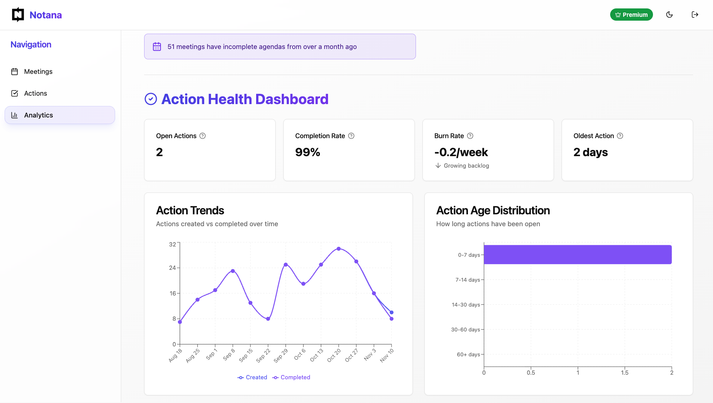Click the help icon beside Burn Rate
The width and height of the screenshot is (713, 403).
pyautogui.click(x=470, y=136)
